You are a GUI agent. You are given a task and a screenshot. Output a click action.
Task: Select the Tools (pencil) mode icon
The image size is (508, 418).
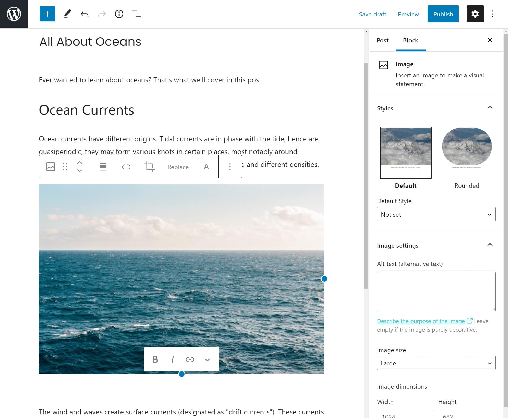pyautogui.click(x=67, y=14)
